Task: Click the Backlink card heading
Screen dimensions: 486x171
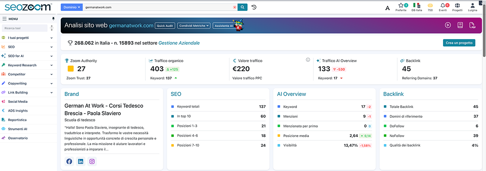Action: point(394,94)
